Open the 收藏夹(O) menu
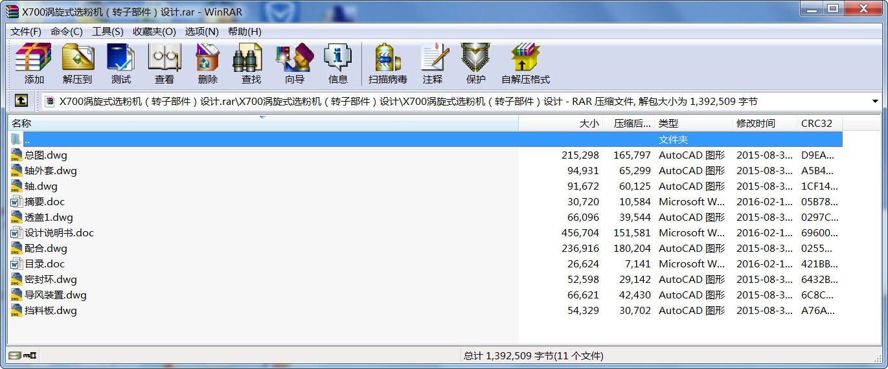This screenshot has height=369, width=888. point(154,31)
